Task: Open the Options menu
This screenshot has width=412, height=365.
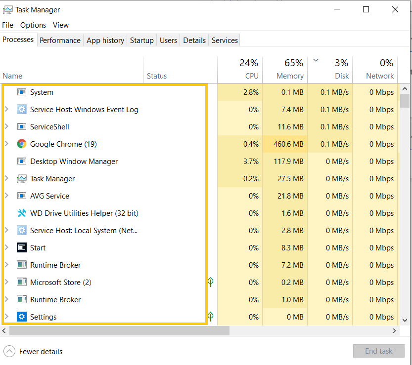Action: point(33,25)
